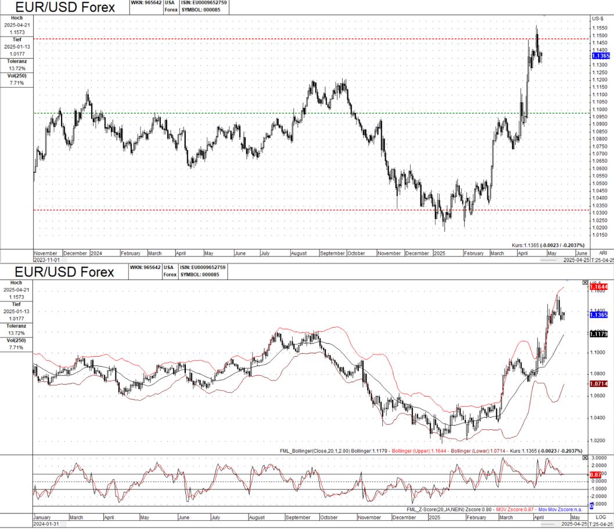Click the Toleranz 13.72% value in upper chart
This screenshot has height=529, width=614.
click(x=17, y=68)
